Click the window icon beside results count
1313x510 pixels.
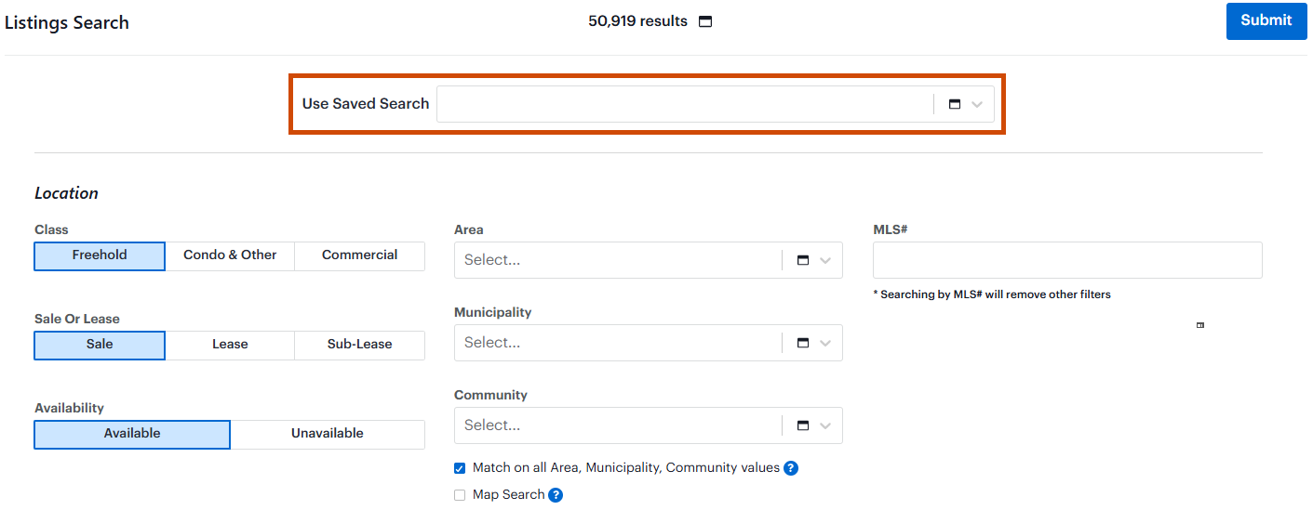705,21
